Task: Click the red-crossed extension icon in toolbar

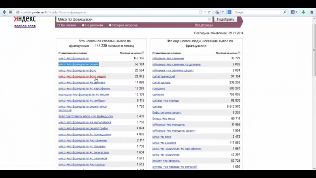Action: pyautogui.click(x=217, y=12)
